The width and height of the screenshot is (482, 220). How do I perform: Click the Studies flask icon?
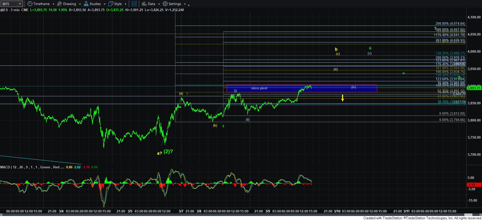[86, 4]
